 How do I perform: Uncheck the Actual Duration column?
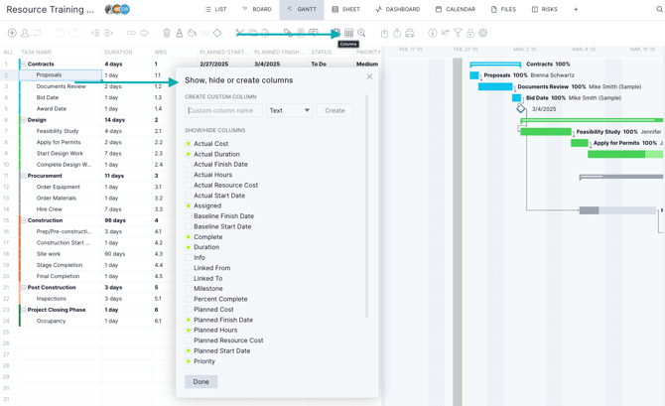tap(189, 154)
